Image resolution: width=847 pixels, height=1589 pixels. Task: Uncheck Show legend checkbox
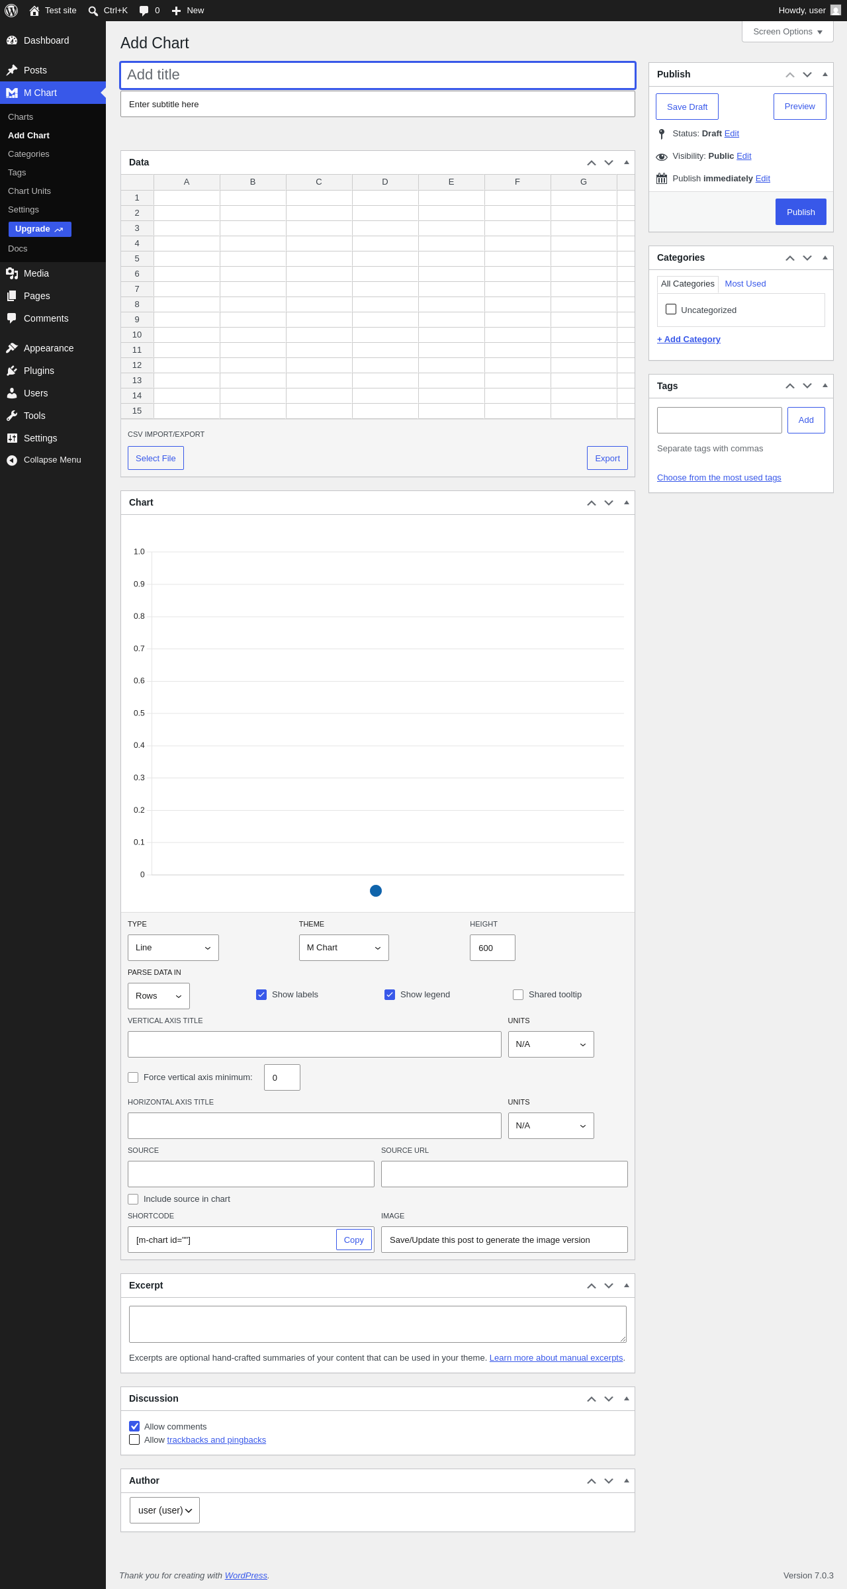pos(390,995)
